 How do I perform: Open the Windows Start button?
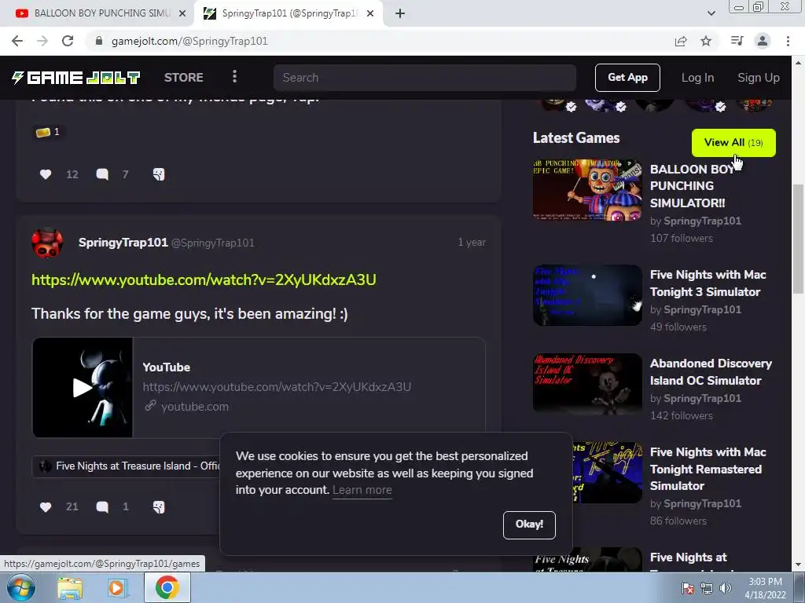20,588
